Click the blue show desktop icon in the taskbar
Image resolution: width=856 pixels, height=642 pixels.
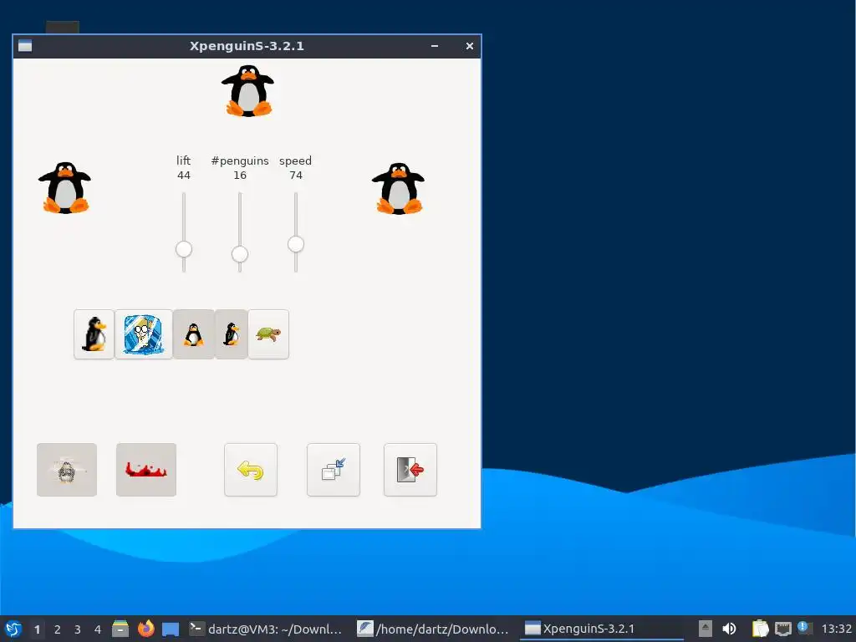(x=171, y=629)
